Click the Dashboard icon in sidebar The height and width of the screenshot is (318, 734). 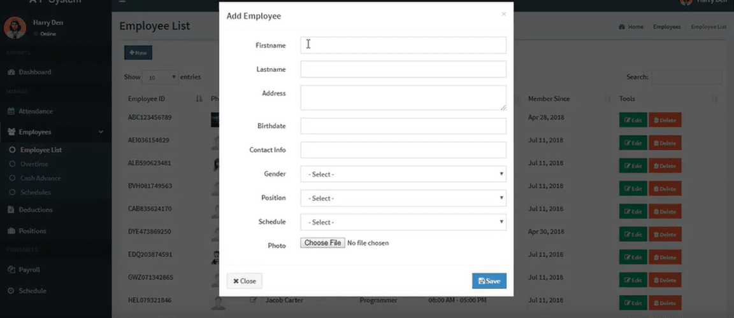[11, 73]
